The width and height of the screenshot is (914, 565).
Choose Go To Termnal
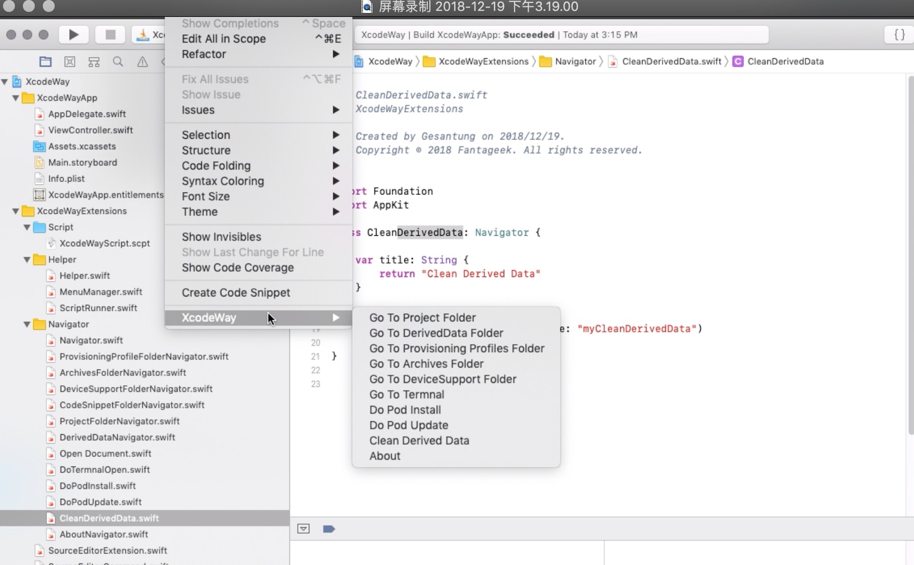click(456, 395)
